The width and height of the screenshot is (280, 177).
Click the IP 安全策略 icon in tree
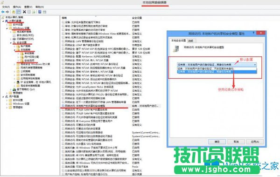pos(18,82)
